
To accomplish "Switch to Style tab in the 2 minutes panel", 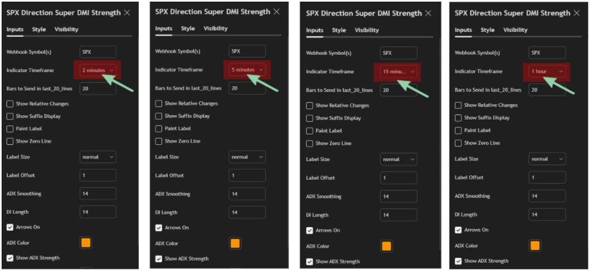I will point(39,29).
